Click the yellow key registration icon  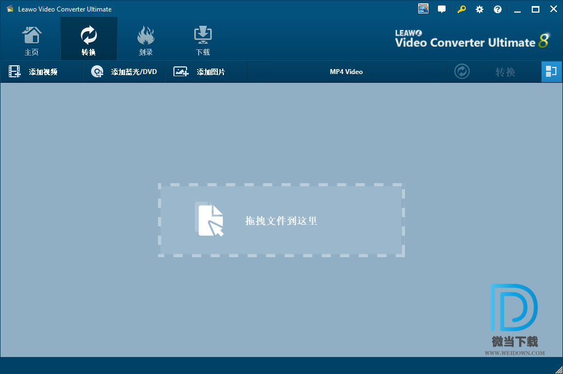pos(461,9)
